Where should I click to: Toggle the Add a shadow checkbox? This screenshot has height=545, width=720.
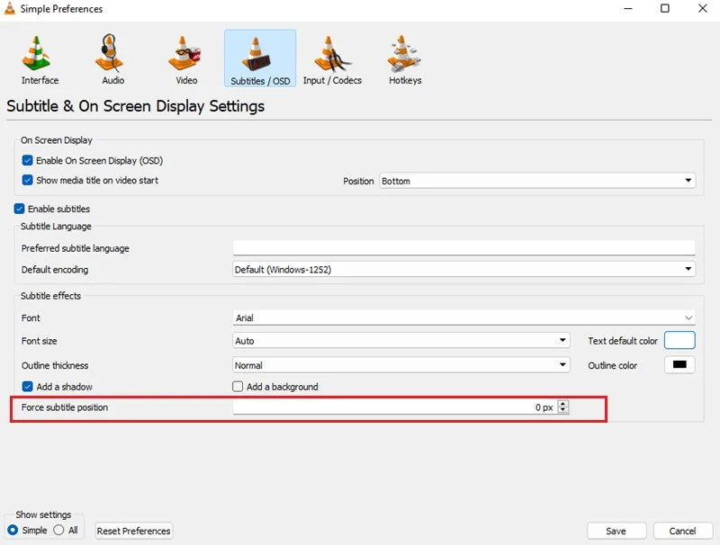click(28, 387)
